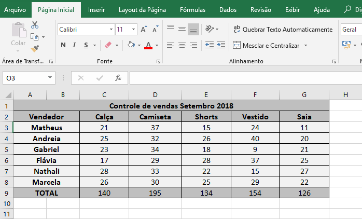Click Quebrar Texto Automaticamente
The width and height of the screenshot is (362, 219).
[x=283, y=30]
